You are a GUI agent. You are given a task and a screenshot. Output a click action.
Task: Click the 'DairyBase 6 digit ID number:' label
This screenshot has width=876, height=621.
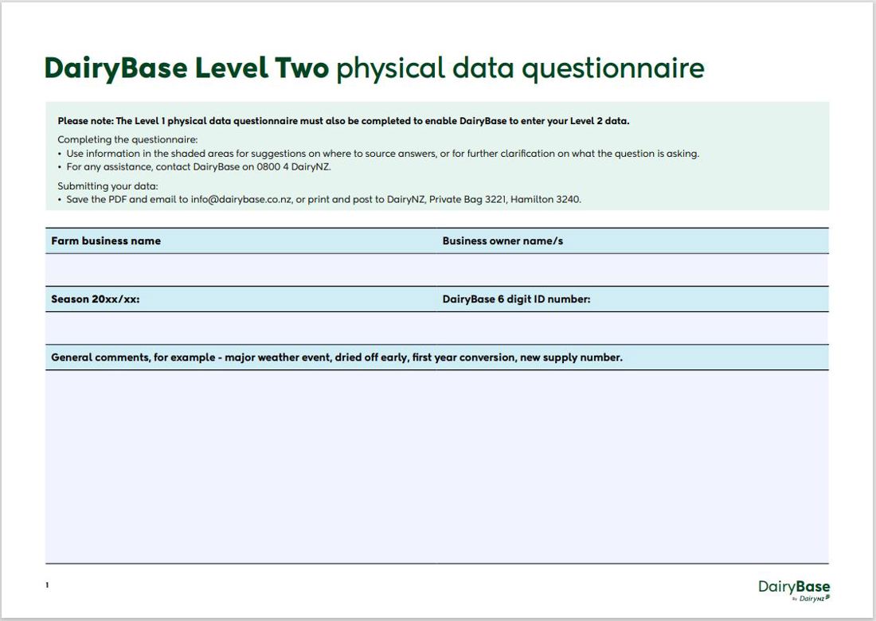[516, 299]
